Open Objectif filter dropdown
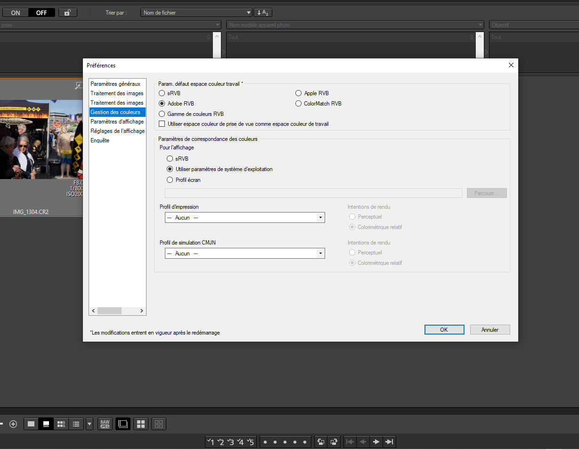The image size is (579, 450). (x=534, y=25)
